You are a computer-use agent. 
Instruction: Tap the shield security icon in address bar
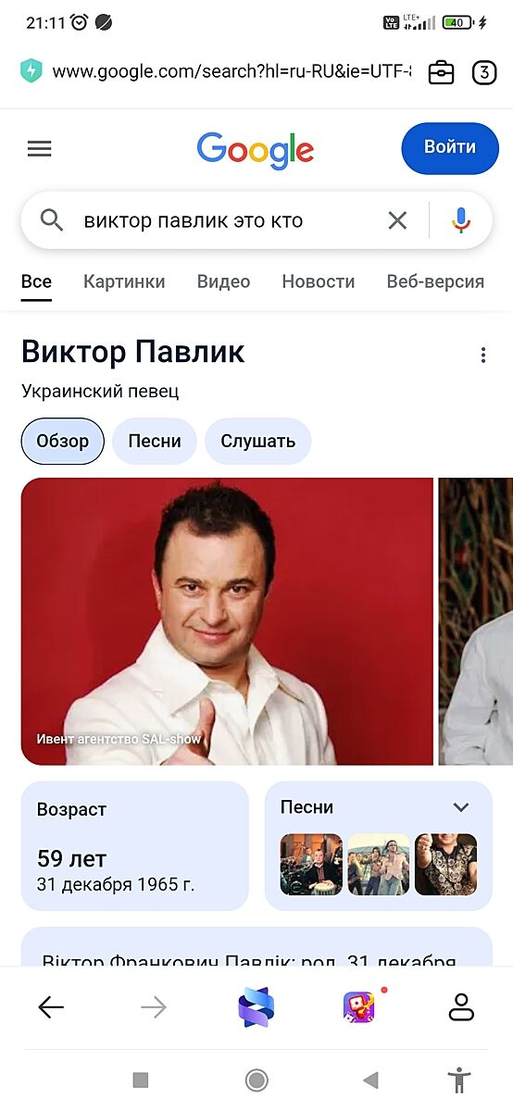tap(31, 71)
